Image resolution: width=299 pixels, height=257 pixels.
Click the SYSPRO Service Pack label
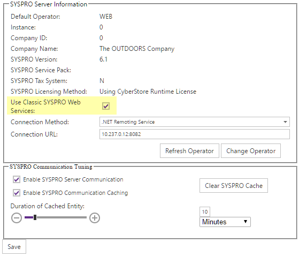pos(41,70)
